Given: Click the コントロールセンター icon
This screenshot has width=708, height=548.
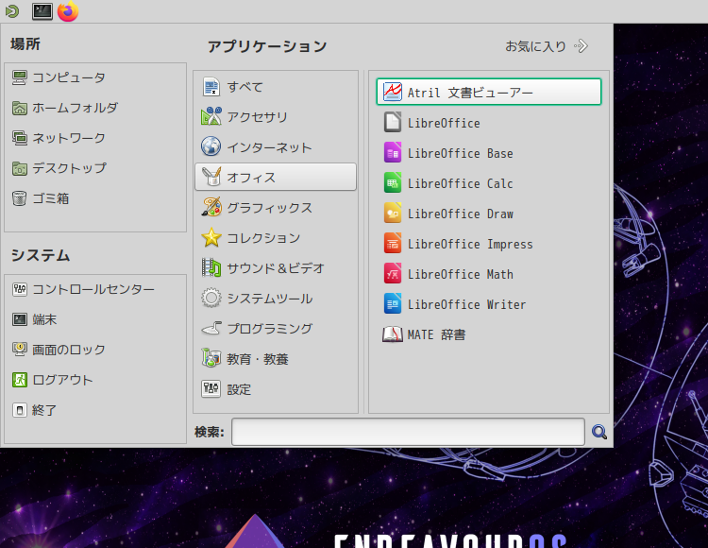Looking at the screenshot, I should 20,289.
